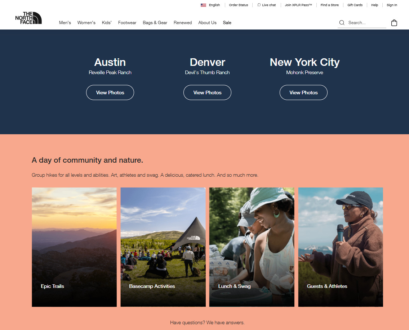View Photos for Denver
Viewport: 409px width, 330px height.
207,92
